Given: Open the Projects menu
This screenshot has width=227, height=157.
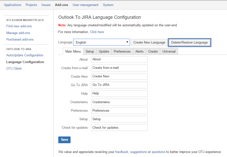Looking at the screenshot, I should [x=31, y=5].
